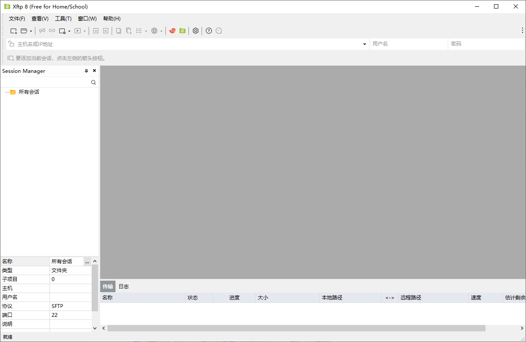Click the transfer queue list icon

(139, 31)
